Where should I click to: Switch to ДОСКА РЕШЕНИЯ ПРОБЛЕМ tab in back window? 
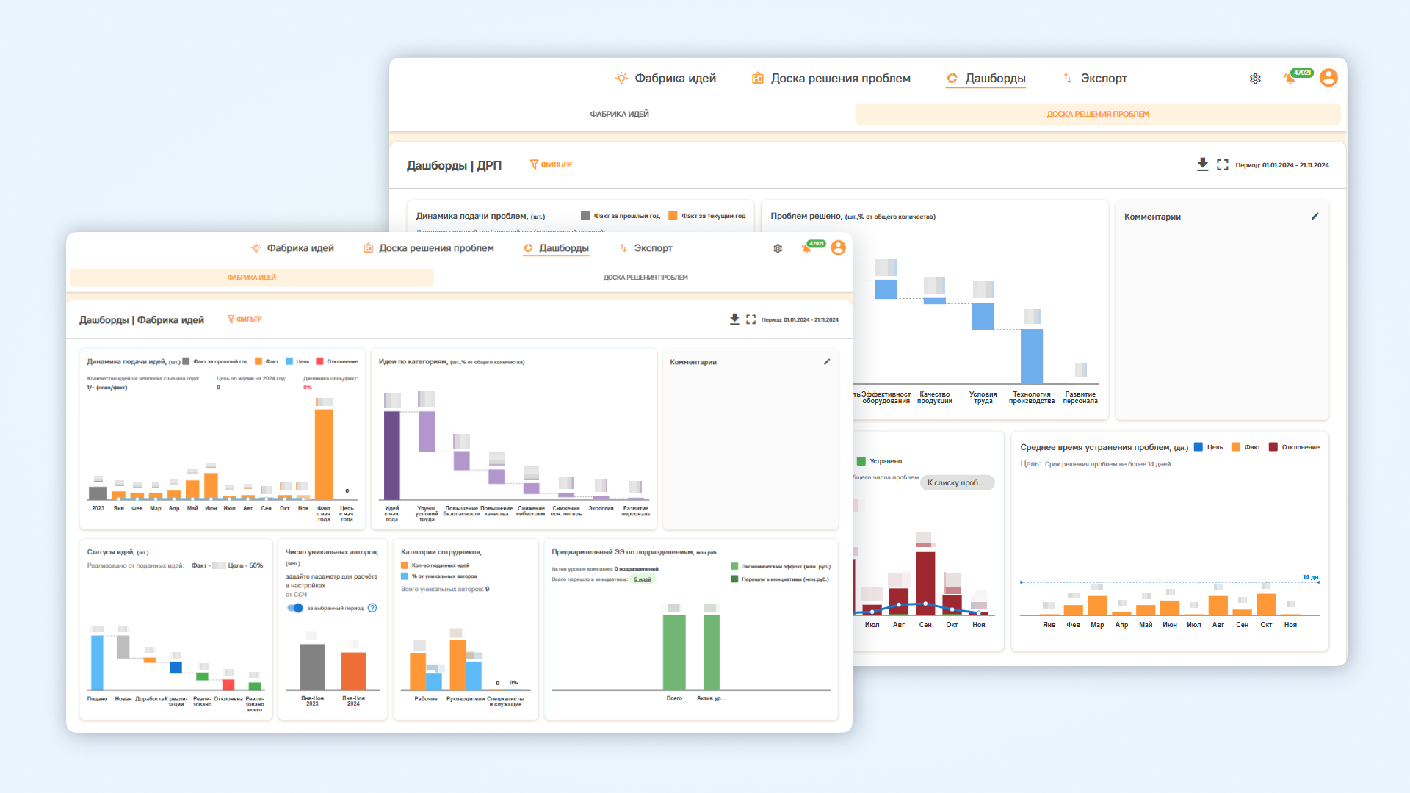[1098, 114]
